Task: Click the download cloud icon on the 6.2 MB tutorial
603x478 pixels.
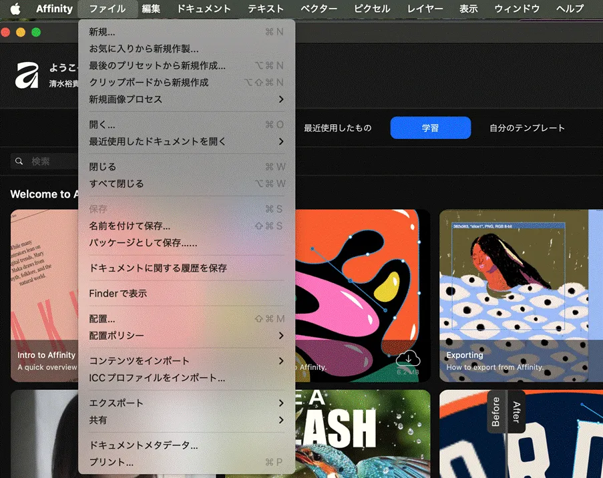Action: click(x=408, y=360)
